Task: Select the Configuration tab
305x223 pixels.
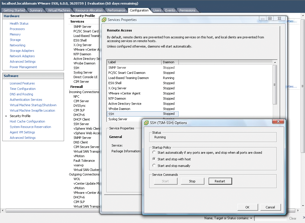Action: click(x=139, y=10)
